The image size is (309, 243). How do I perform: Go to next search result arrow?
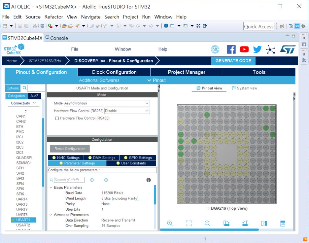pos(106,180)
